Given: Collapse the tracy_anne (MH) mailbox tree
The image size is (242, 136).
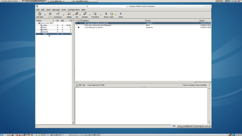Looking at the screenshot, I should coord(37,23).
